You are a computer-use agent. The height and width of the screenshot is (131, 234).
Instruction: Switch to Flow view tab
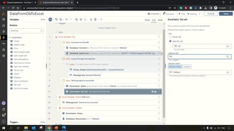(147, 20)
